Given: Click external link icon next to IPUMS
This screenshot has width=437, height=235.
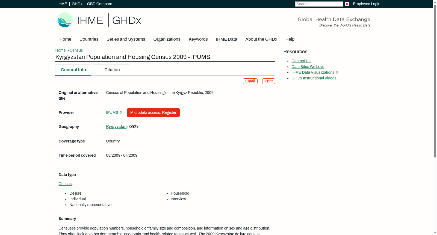Looking at the screenshot, I should pos(120,113).
